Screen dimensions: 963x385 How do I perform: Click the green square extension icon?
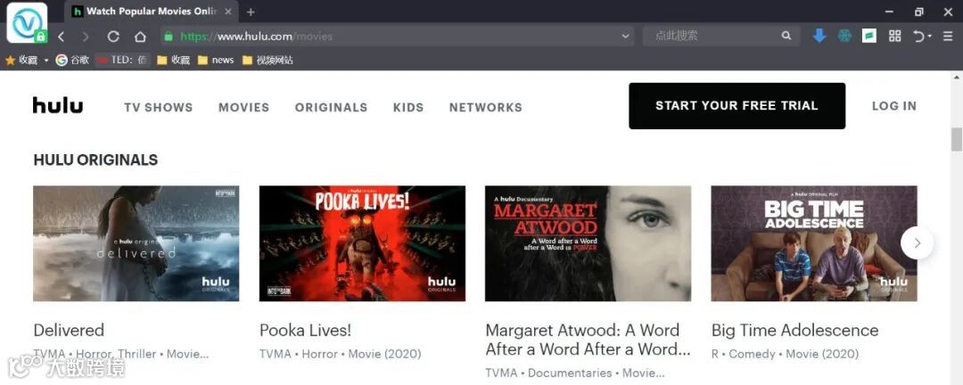pyautogui.click(x=869, y=36)
